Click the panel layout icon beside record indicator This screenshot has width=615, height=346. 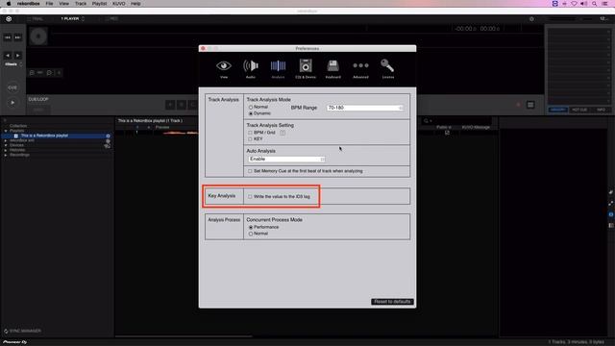(530, 105)
